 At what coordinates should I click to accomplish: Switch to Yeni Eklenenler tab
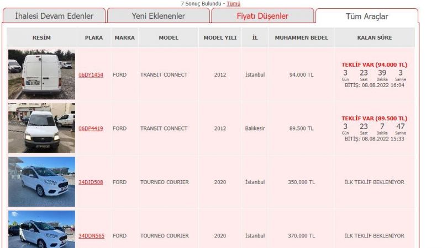(159, 16)
